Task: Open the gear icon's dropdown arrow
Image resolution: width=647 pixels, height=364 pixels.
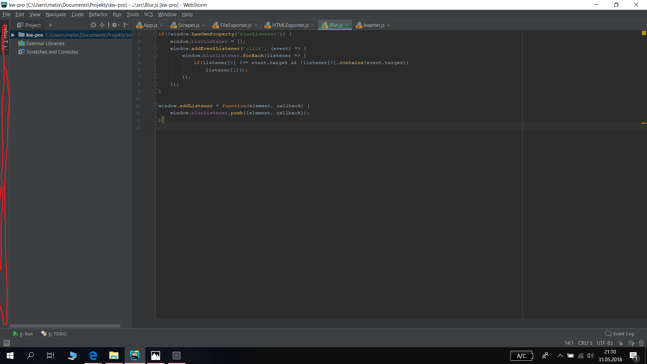Action: point(119,25)
